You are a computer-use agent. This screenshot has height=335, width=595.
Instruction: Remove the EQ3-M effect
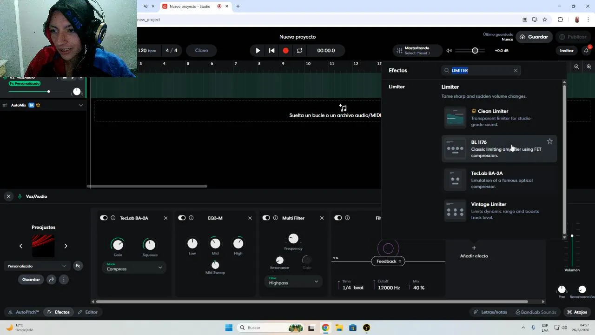tap(250, 218)
